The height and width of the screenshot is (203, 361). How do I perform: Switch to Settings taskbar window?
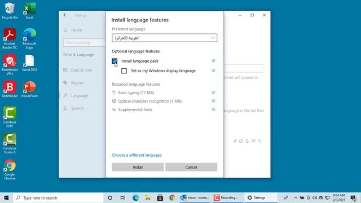tap(261, 198)
